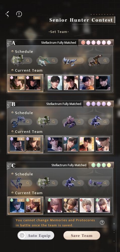120x252 pixels.
Task: Tap Team A's Stellactrum color indicators
Action: (96, 43)
